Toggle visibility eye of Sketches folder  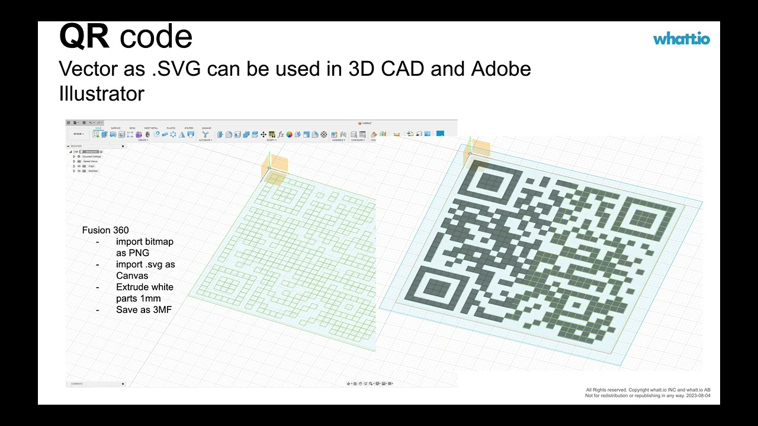79,171
